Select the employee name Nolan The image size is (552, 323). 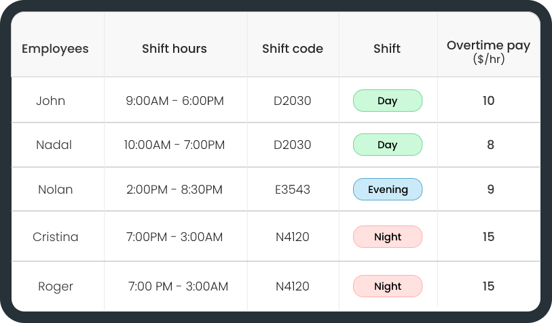coord(55,190)
